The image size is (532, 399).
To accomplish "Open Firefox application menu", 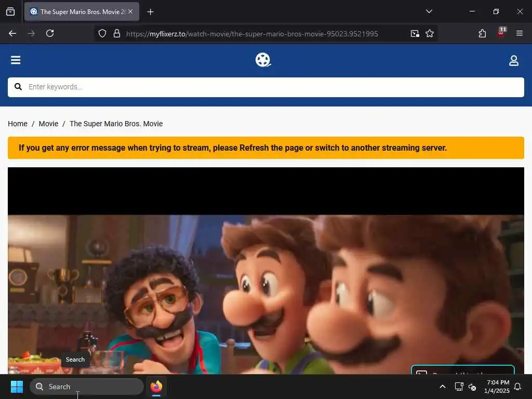I will [x=520, y=33].
